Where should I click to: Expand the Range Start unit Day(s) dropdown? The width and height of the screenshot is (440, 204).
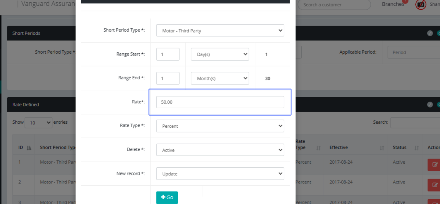220,54
